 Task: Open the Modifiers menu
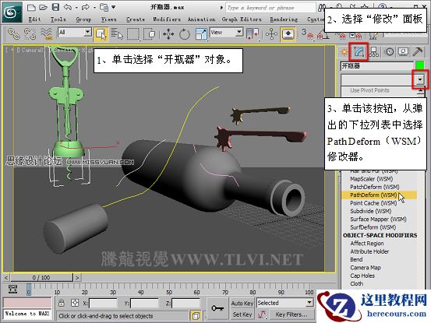pos(167,19)
